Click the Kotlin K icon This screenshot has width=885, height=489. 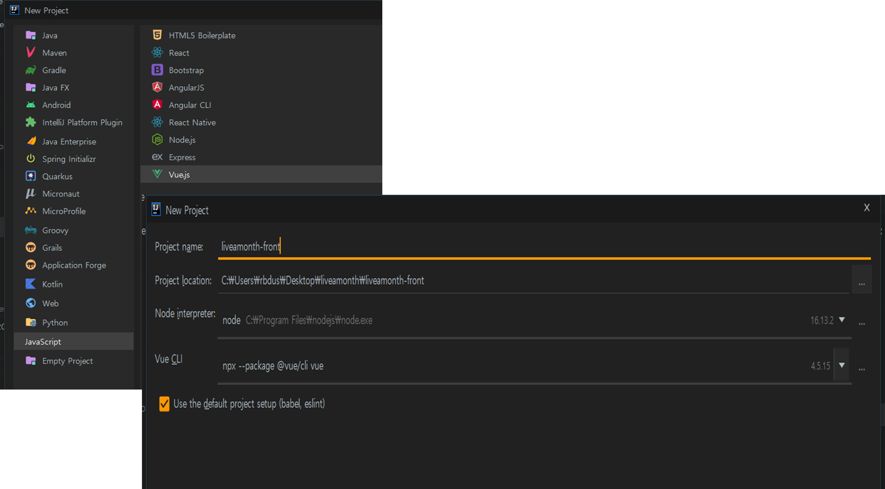[31, 284]
